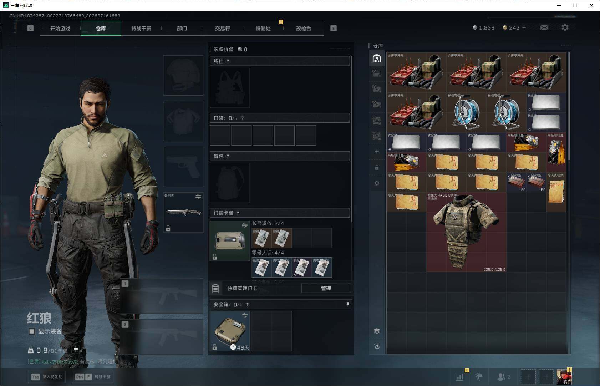Open player avatar profile level 60
The height and width of the screenshot is (386, 600).
(564, 377)
